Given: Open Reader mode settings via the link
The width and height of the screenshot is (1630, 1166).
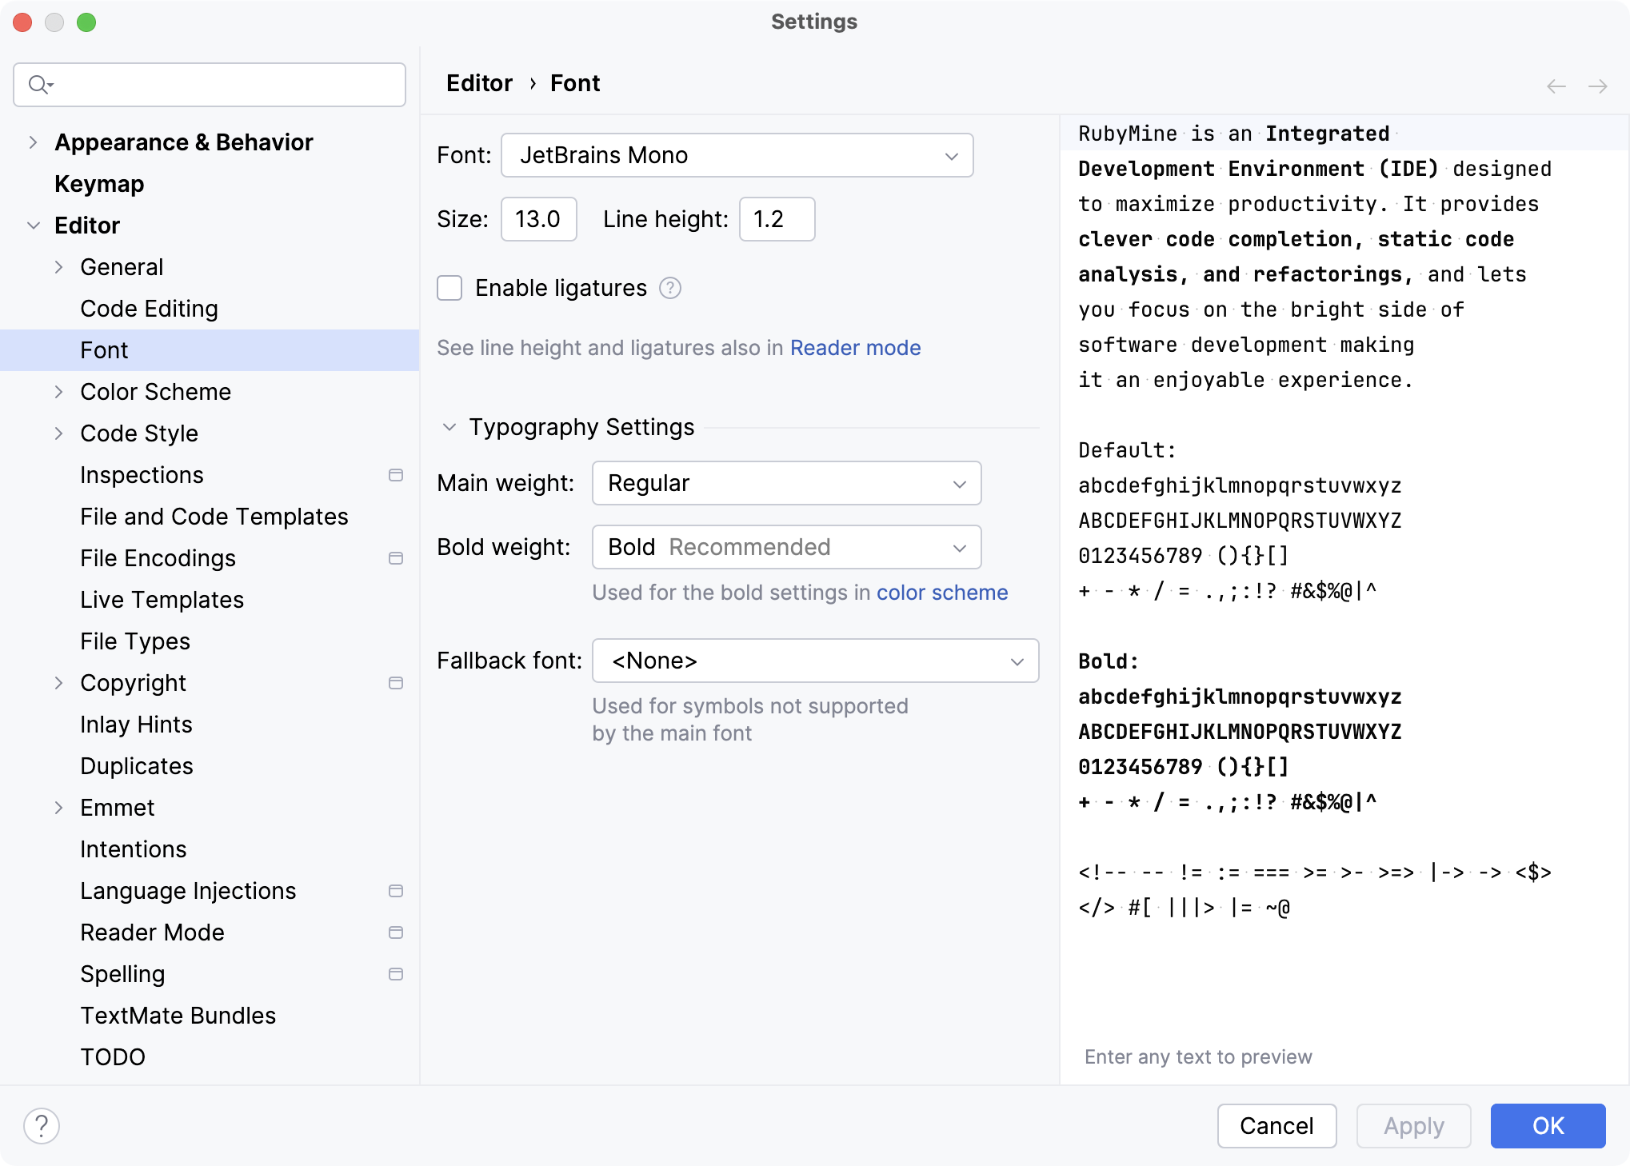Looking at the screenshot, I should point(855,348).
